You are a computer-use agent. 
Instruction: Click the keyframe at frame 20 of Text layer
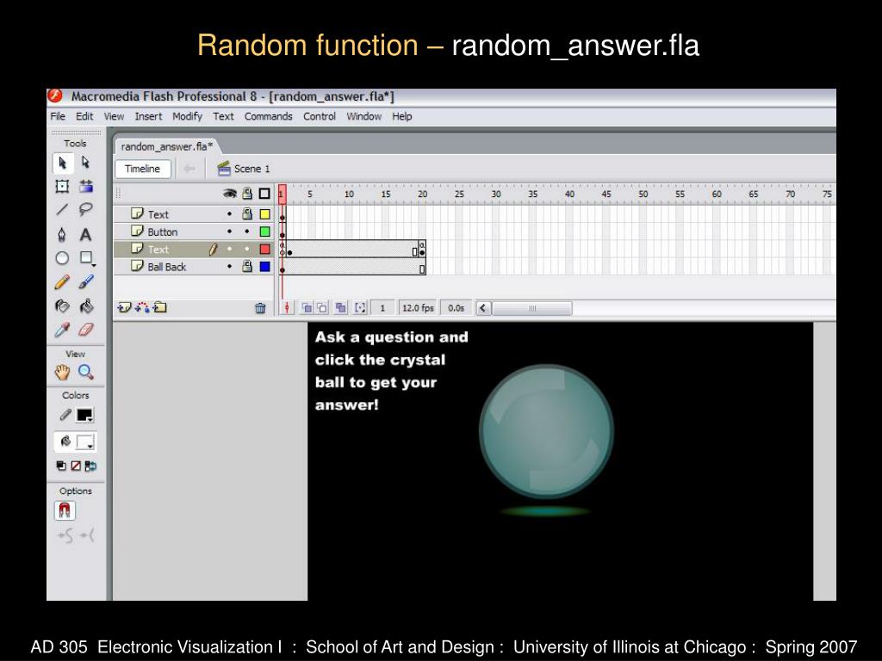tap(421, 252)
